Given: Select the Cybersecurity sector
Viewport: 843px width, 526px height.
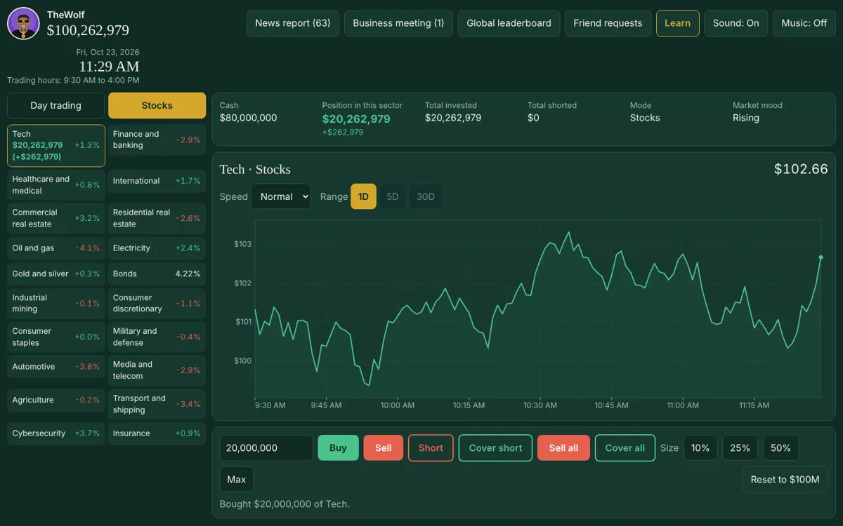Looking at the screenshot, I should (56, 433).
